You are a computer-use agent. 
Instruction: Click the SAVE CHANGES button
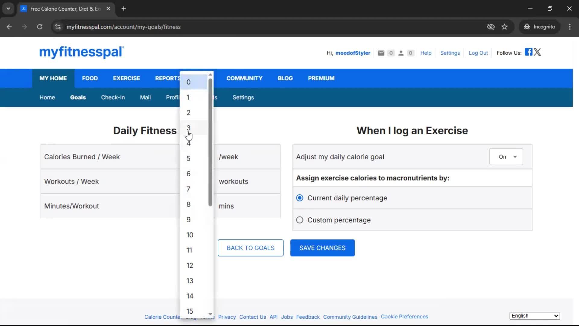[322, 248]
